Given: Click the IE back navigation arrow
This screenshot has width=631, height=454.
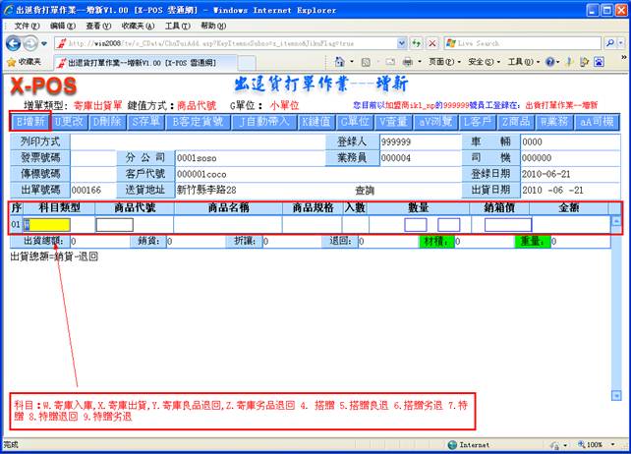Looking at the screenshot, I should pyautogui.click(x=14, y=43).
